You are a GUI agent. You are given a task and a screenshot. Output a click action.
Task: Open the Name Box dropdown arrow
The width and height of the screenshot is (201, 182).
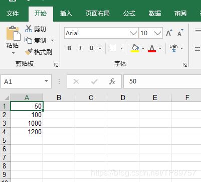coord(46,81)
